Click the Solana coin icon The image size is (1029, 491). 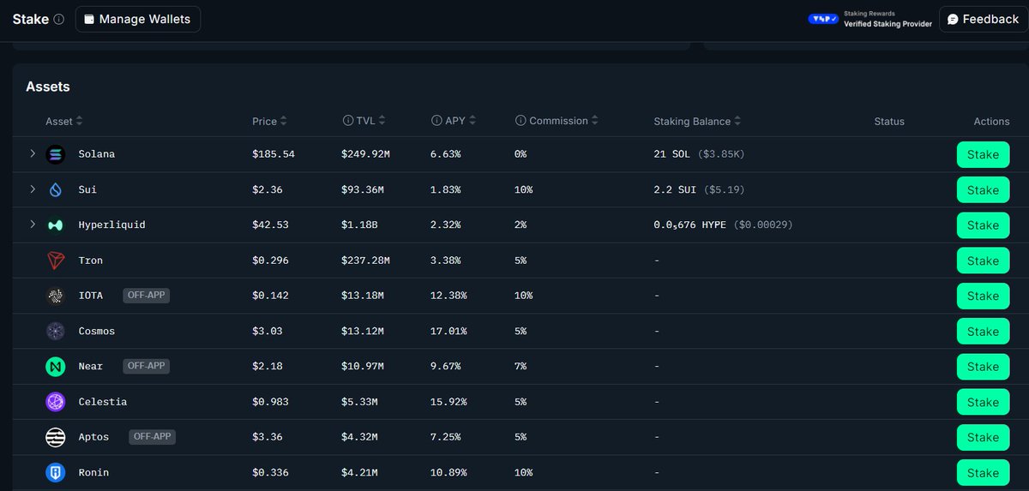(x=55, y=154)
